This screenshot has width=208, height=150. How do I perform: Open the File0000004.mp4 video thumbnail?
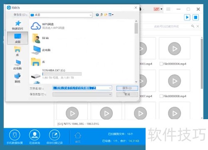[174, 48]
